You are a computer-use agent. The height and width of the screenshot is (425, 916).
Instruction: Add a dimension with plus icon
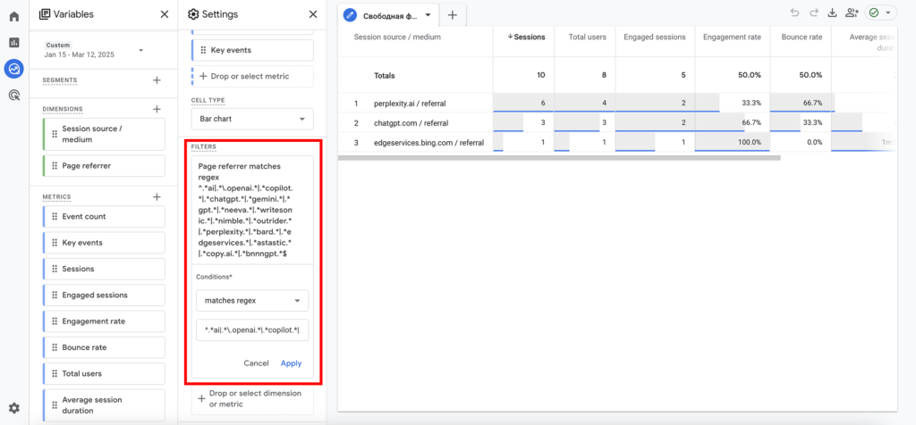pyautogui.click(x=157, y=109)
